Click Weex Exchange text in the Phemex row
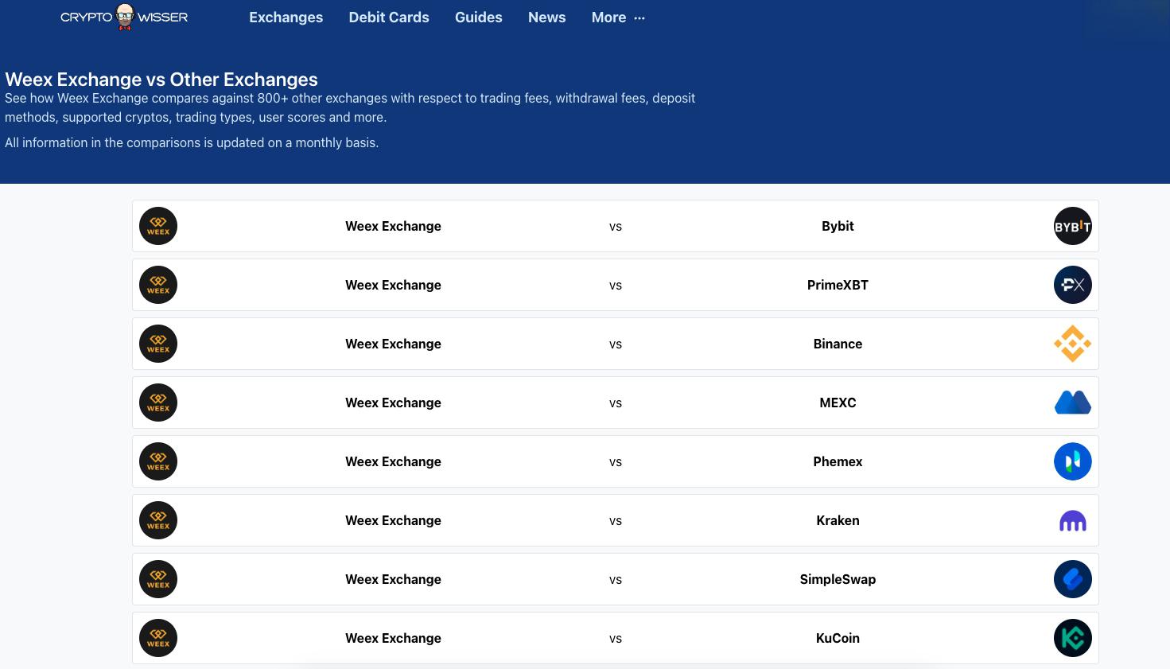 tap(393, 461)
